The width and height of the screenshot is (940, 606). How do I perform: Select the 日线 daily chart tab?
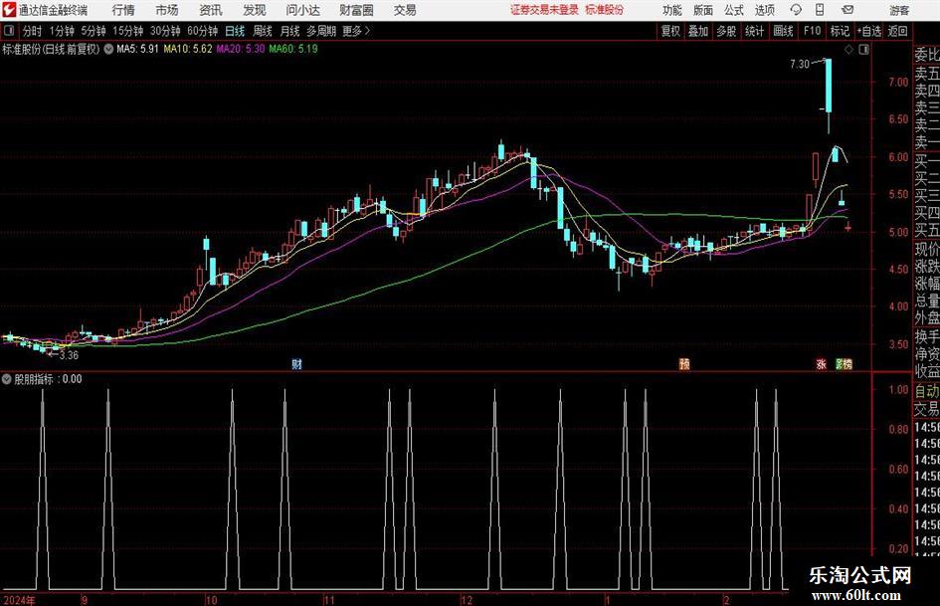[x=235, y=31]
